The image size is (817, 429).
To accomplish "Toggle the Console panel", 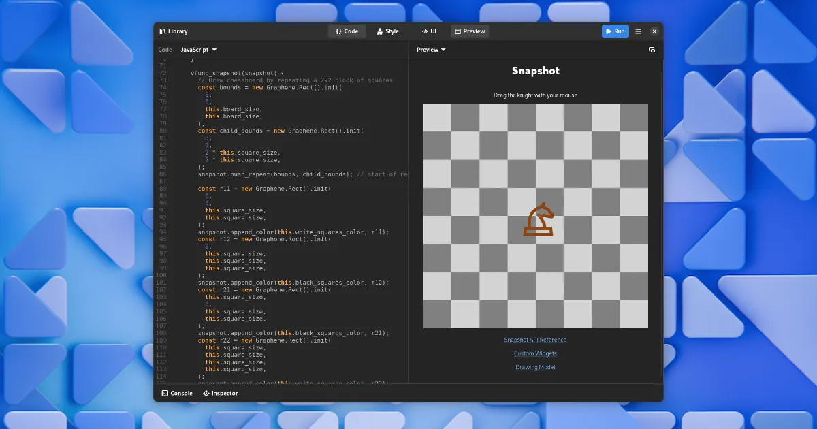I will [177, 393].
